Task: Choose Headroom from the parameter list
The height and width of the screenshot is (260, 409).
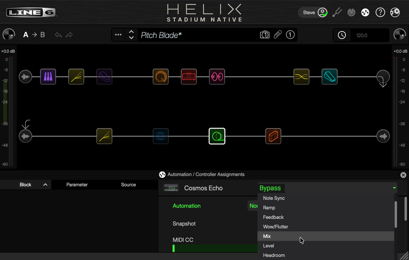Action: [x=325, y=255]
